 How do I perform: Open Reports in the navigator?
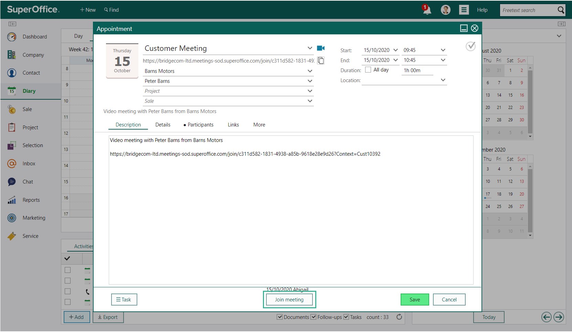[x=31, y=200]
